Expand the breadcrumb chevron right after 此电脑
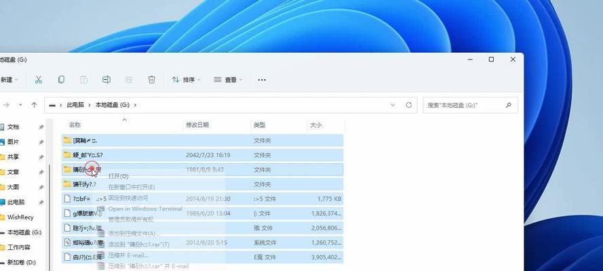The image size is (603, 271). [90, 105]
